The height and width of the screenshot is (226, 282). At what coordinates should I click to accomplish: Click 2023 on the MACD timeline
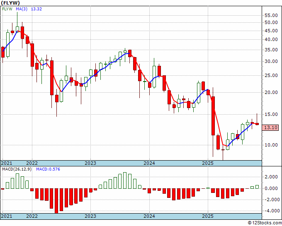tap(90, 216)
